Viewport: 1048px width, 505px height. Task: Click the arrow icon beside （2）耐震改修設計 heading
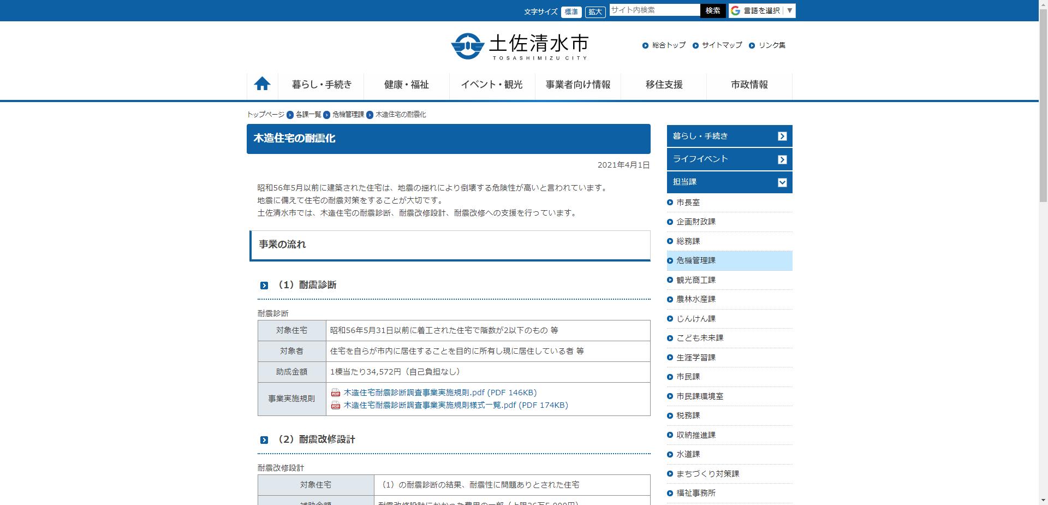265,439
